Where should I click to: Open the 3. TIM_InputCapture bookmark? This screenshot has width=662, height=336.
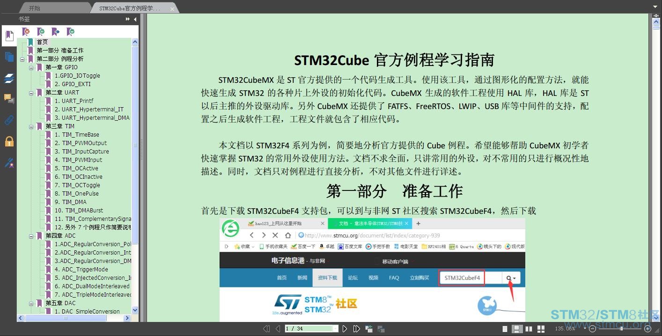click(81, 152)
